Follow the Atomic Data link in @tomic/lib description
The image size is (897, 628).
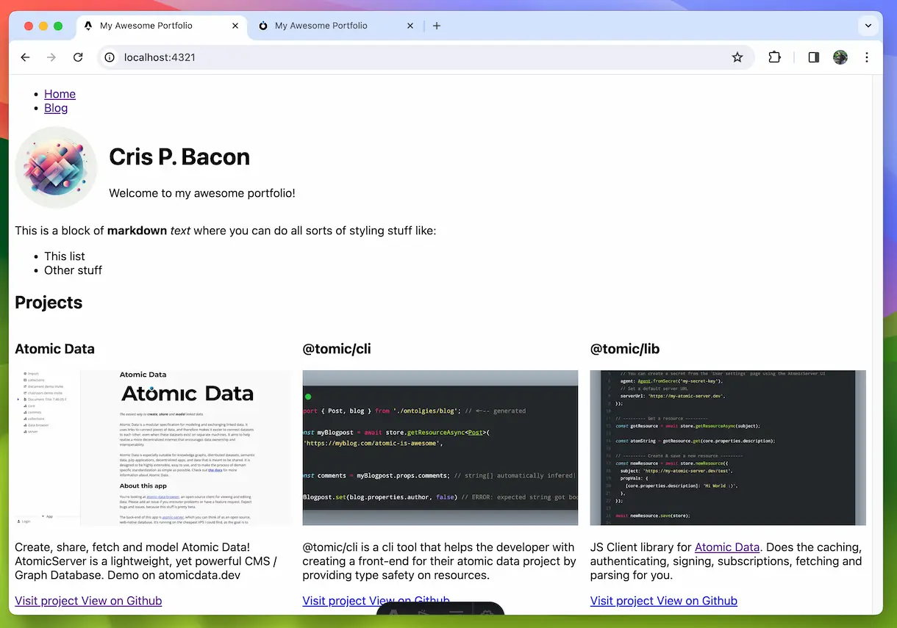727,547
